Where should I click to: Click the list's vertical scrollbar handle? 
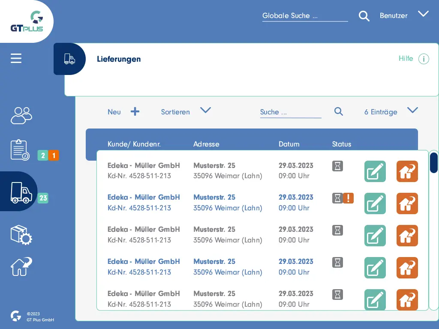tap(433, 162)
